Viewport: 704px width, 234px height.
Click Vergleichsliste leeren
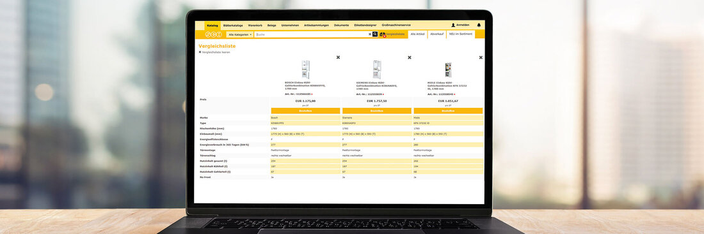[214, 52]
